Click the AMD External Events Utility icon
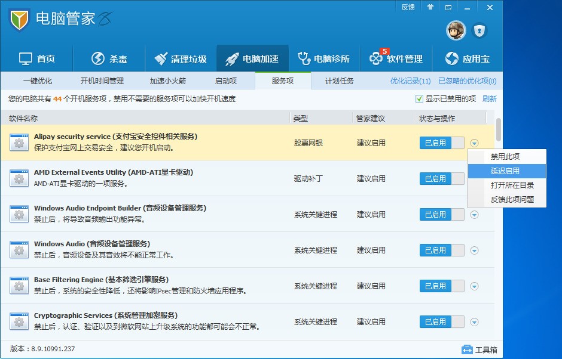The width and height of the screenshot is (562, 359). (19, 178)
